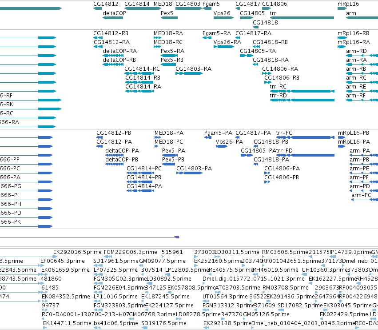Click the EK022429.5prime EST label

click(344, 314)
